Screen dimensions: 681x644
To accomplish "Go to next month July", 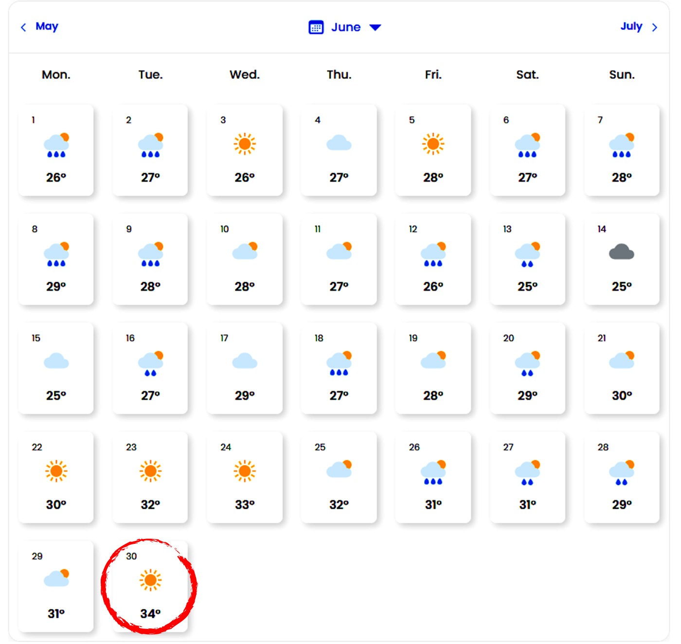I will 631,26.
